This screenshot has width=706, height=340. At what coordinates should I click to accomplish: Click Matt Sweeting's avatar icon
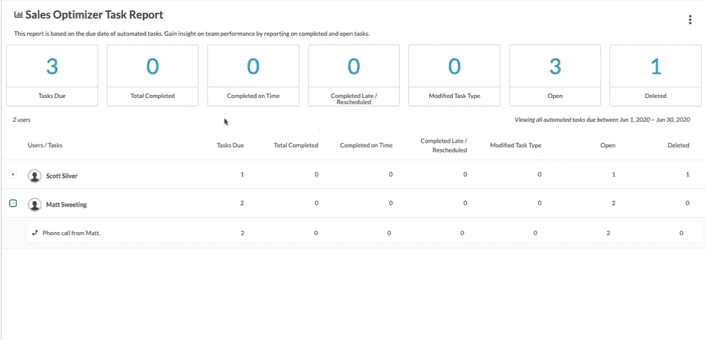click(35, 204)
